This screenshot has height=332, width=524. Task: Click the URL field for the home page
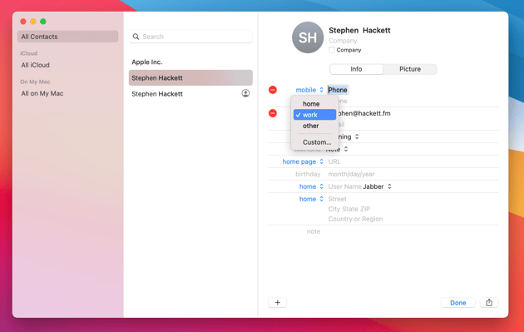point(334,161)
